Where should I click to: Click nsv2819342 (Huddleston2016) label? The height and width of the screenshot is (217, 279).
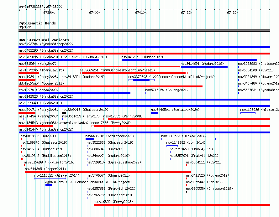tap(46, 156)
